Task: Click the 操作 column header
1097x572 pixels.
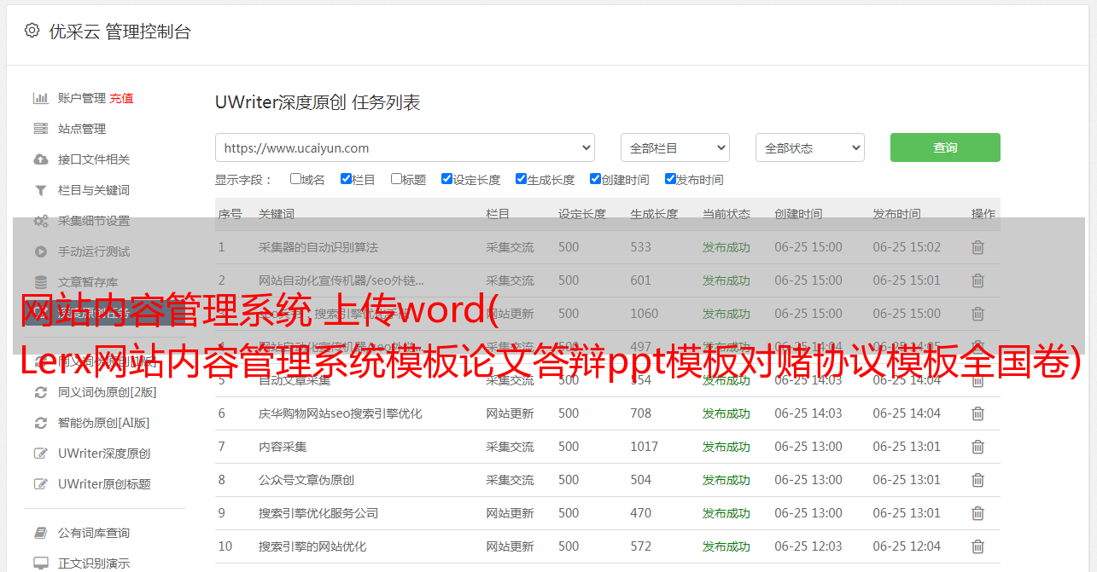Action: pos(983,214)
